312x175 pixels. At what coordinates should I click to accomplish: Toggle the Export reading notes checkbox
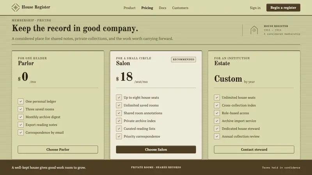tap(21, 124)
